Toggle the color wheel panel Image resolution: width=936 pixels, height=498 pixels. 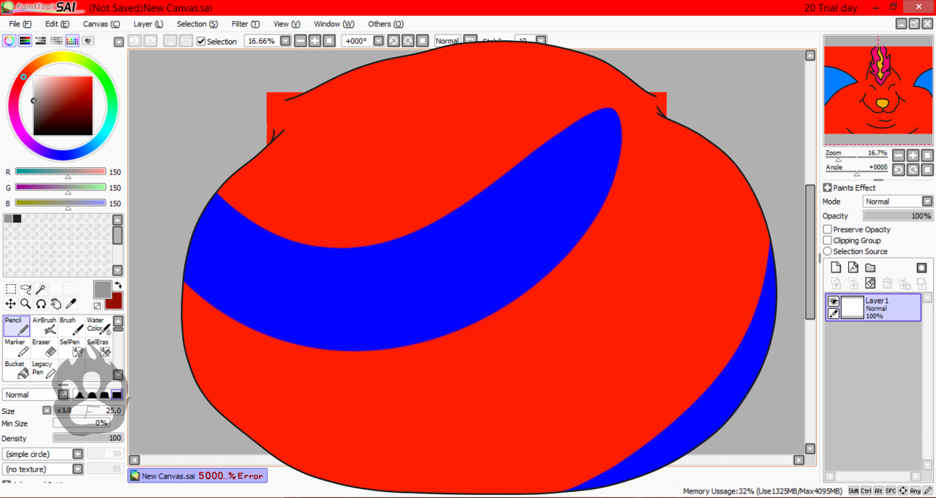[9, 41]
